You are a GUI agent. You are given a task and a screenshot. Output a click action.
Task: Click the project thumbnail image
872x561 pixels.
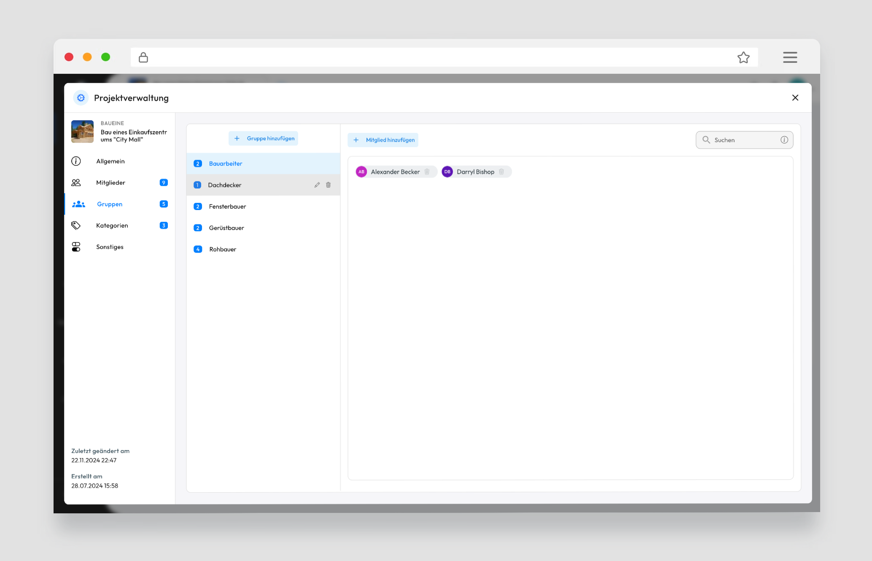(x=82, y=132)
